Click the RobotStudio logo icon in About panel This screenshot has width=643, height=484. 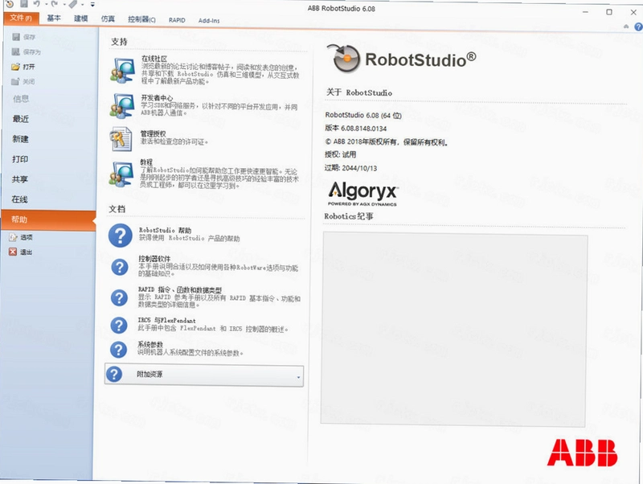(344, 58)
